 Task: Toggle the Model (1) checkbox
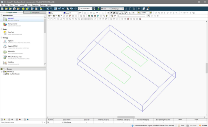click(x=4, y=72)
